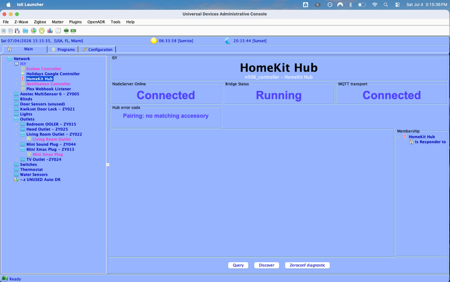Click the blue folder toolbar icon
The width and height of the screenshot is (450, 282).
(x=26, y=31)
